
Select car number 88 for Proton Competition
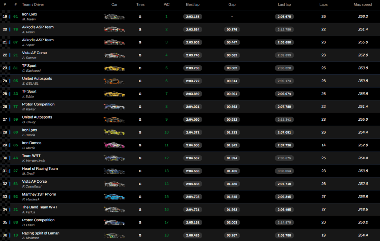tap(16, 223)
